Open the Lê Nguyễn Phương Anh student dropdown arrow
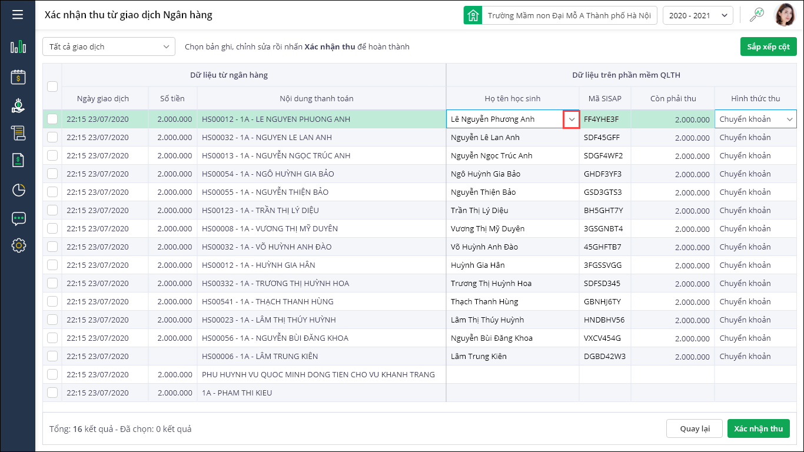Image resolution: width=804 pixels, height=452 pixels. (572, 119)
